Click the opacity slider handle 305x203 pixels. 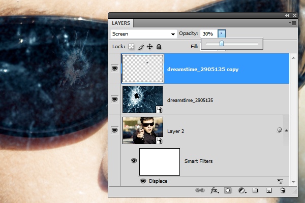pyautogui.click(x=222, y=44)
